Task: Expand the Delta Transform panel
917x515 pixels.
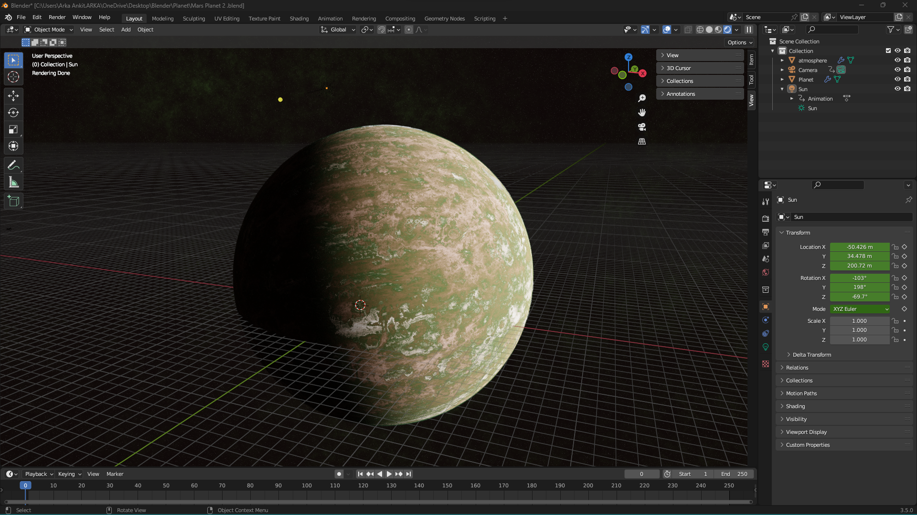Action: [x=811, y=355]
